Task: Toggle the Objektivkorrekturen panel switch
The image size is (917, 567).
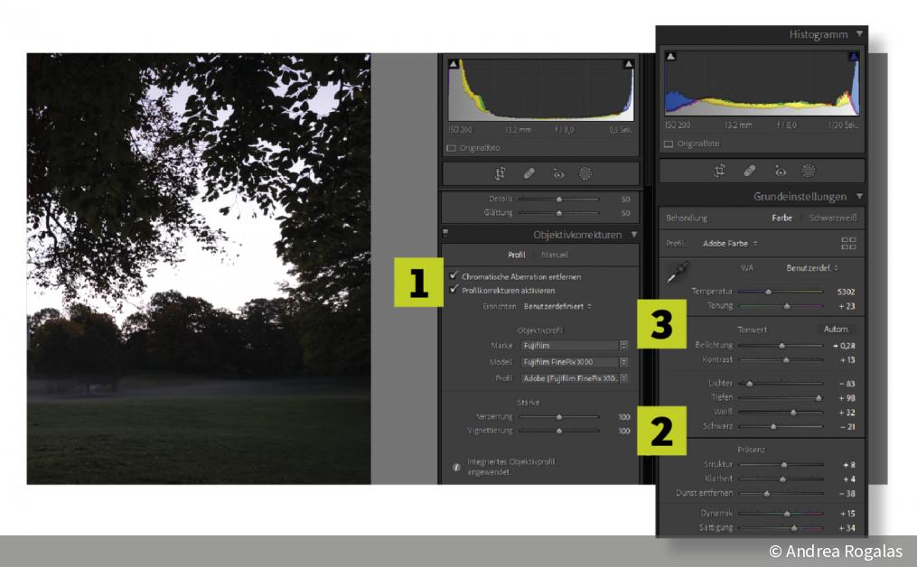Action: click(x=445, y=234)
